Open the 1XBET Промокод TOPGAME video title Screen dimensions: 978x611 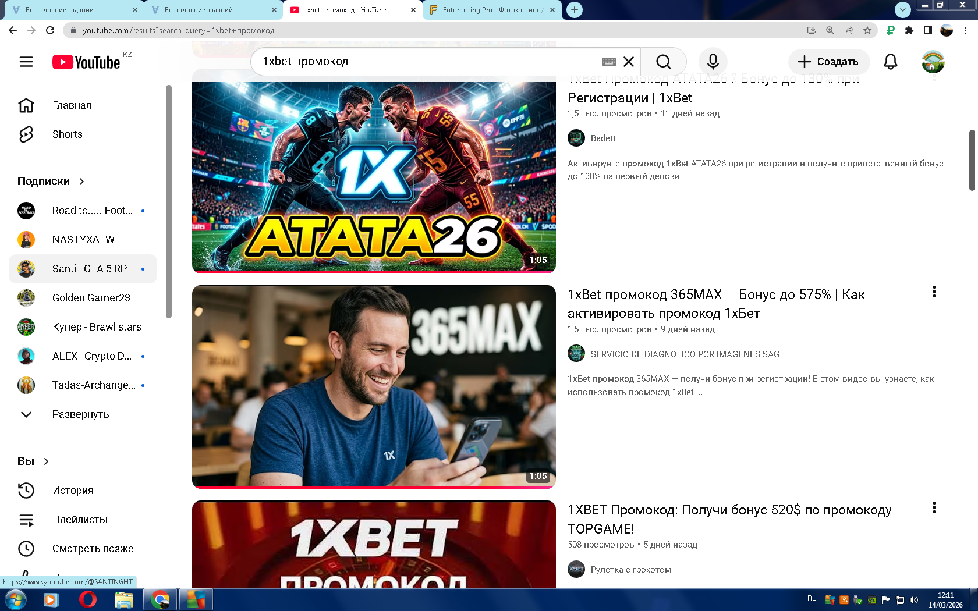[729, 519]
